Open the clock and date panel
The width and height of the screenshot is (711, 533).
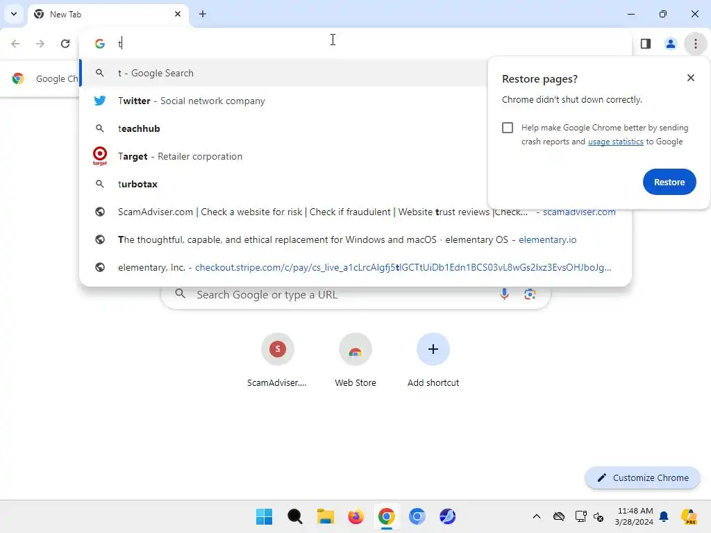point(634,516)
